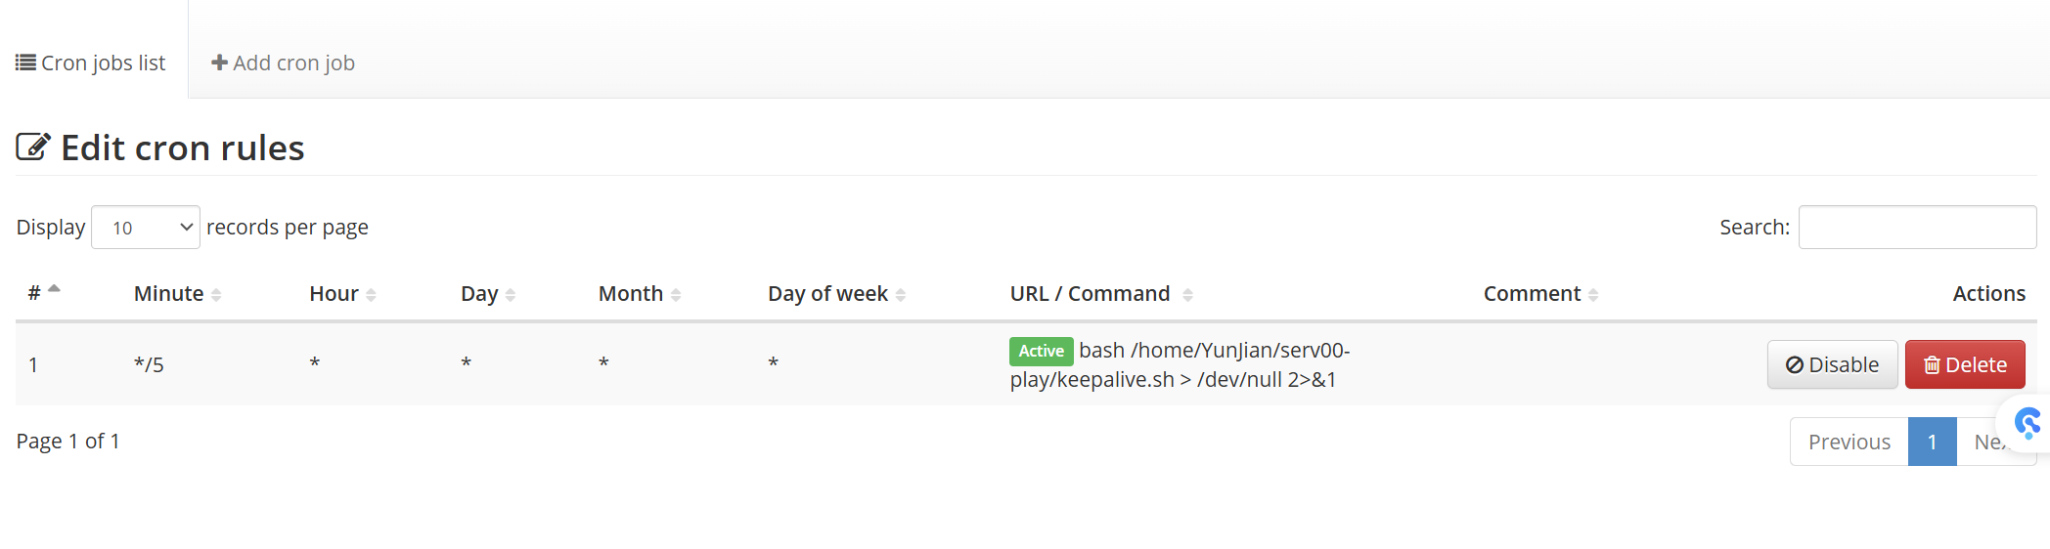Switch to the Add cron job tab

(284, 63)
